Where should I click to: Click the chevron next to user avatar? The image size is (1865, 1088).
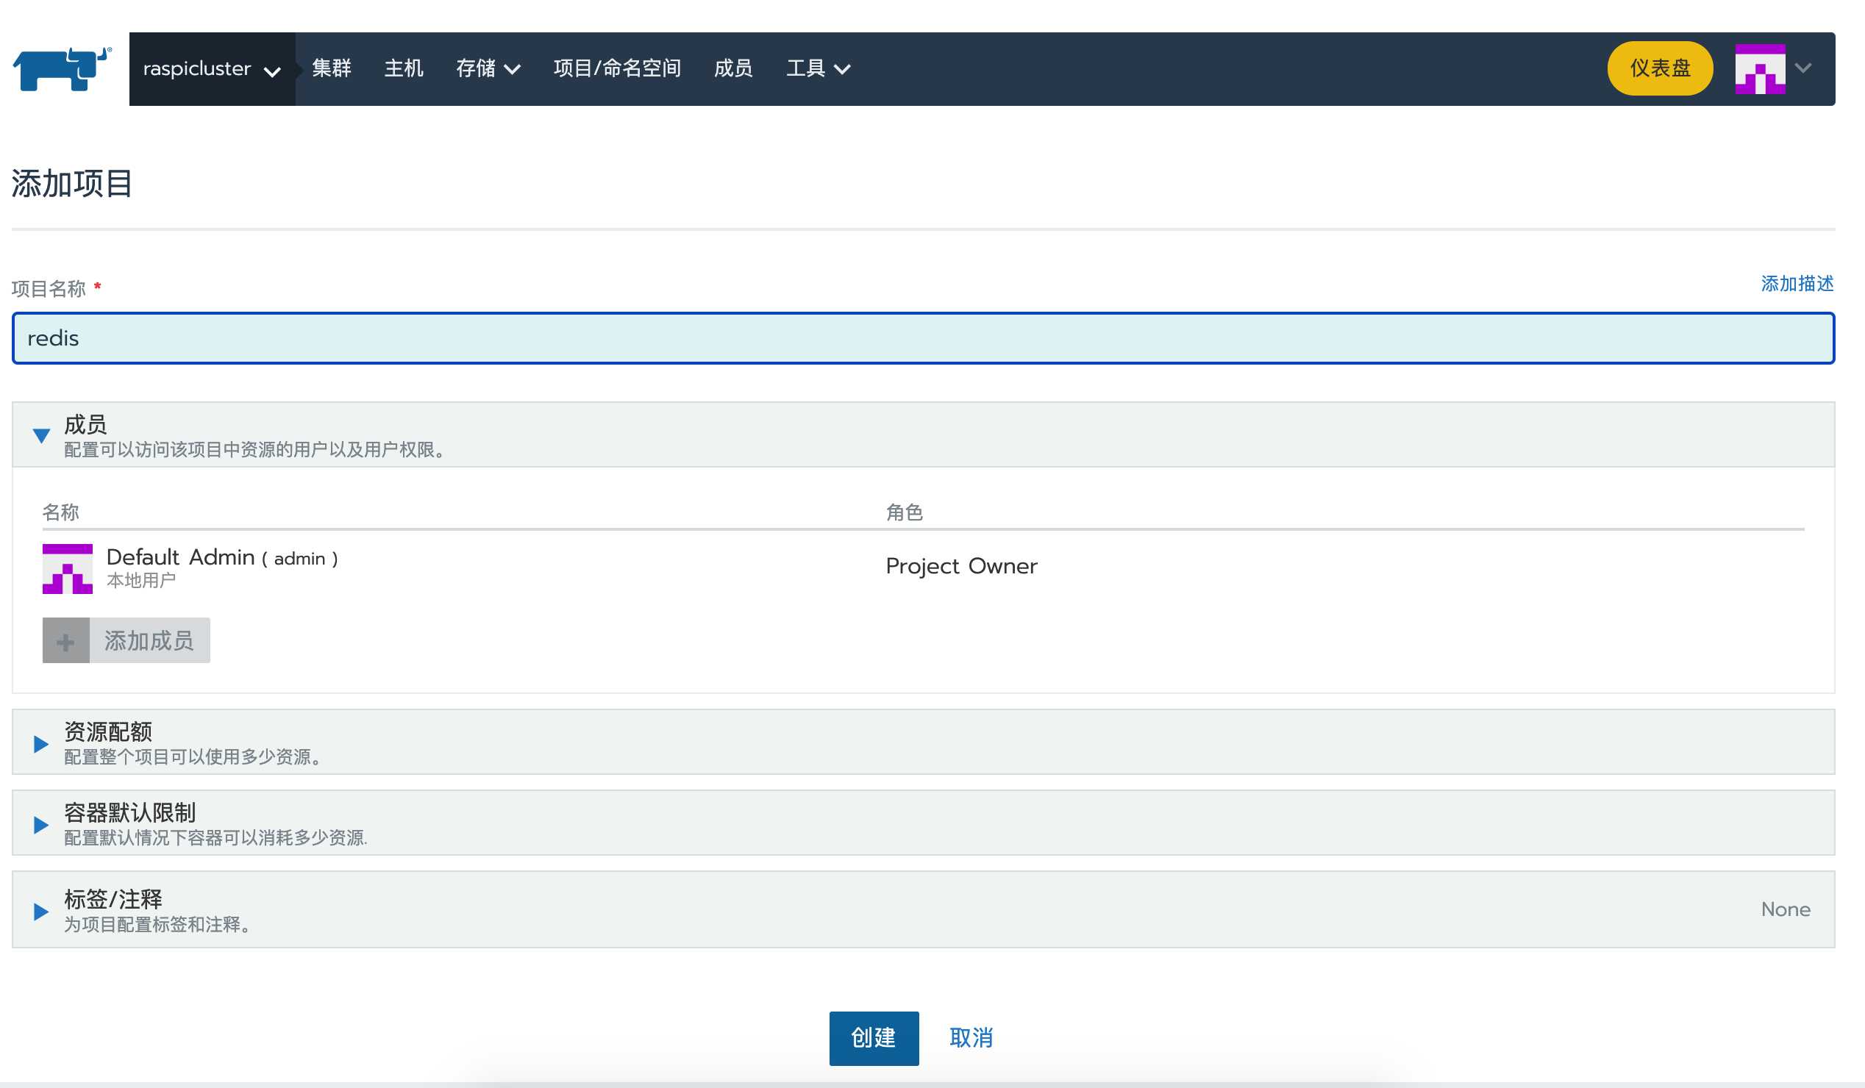(1803, 68)
